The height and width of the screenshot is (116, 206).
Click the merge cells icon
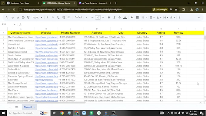pyautogui.click(x=143, y=18)
